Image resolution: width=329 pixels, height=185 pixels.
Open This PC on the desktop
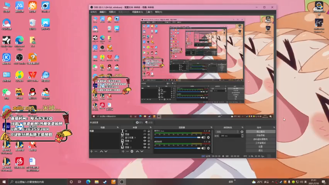6,7
